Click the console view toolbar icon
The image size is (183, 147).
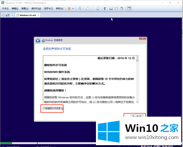coord(129,9)
